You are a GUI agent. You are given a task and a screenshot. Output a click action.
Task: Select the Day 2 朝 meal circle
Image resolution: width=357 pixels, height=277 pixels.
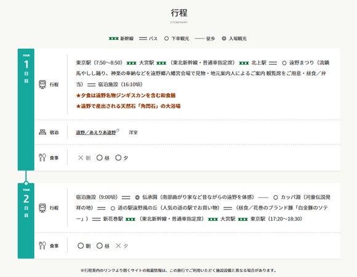[81, 246]
